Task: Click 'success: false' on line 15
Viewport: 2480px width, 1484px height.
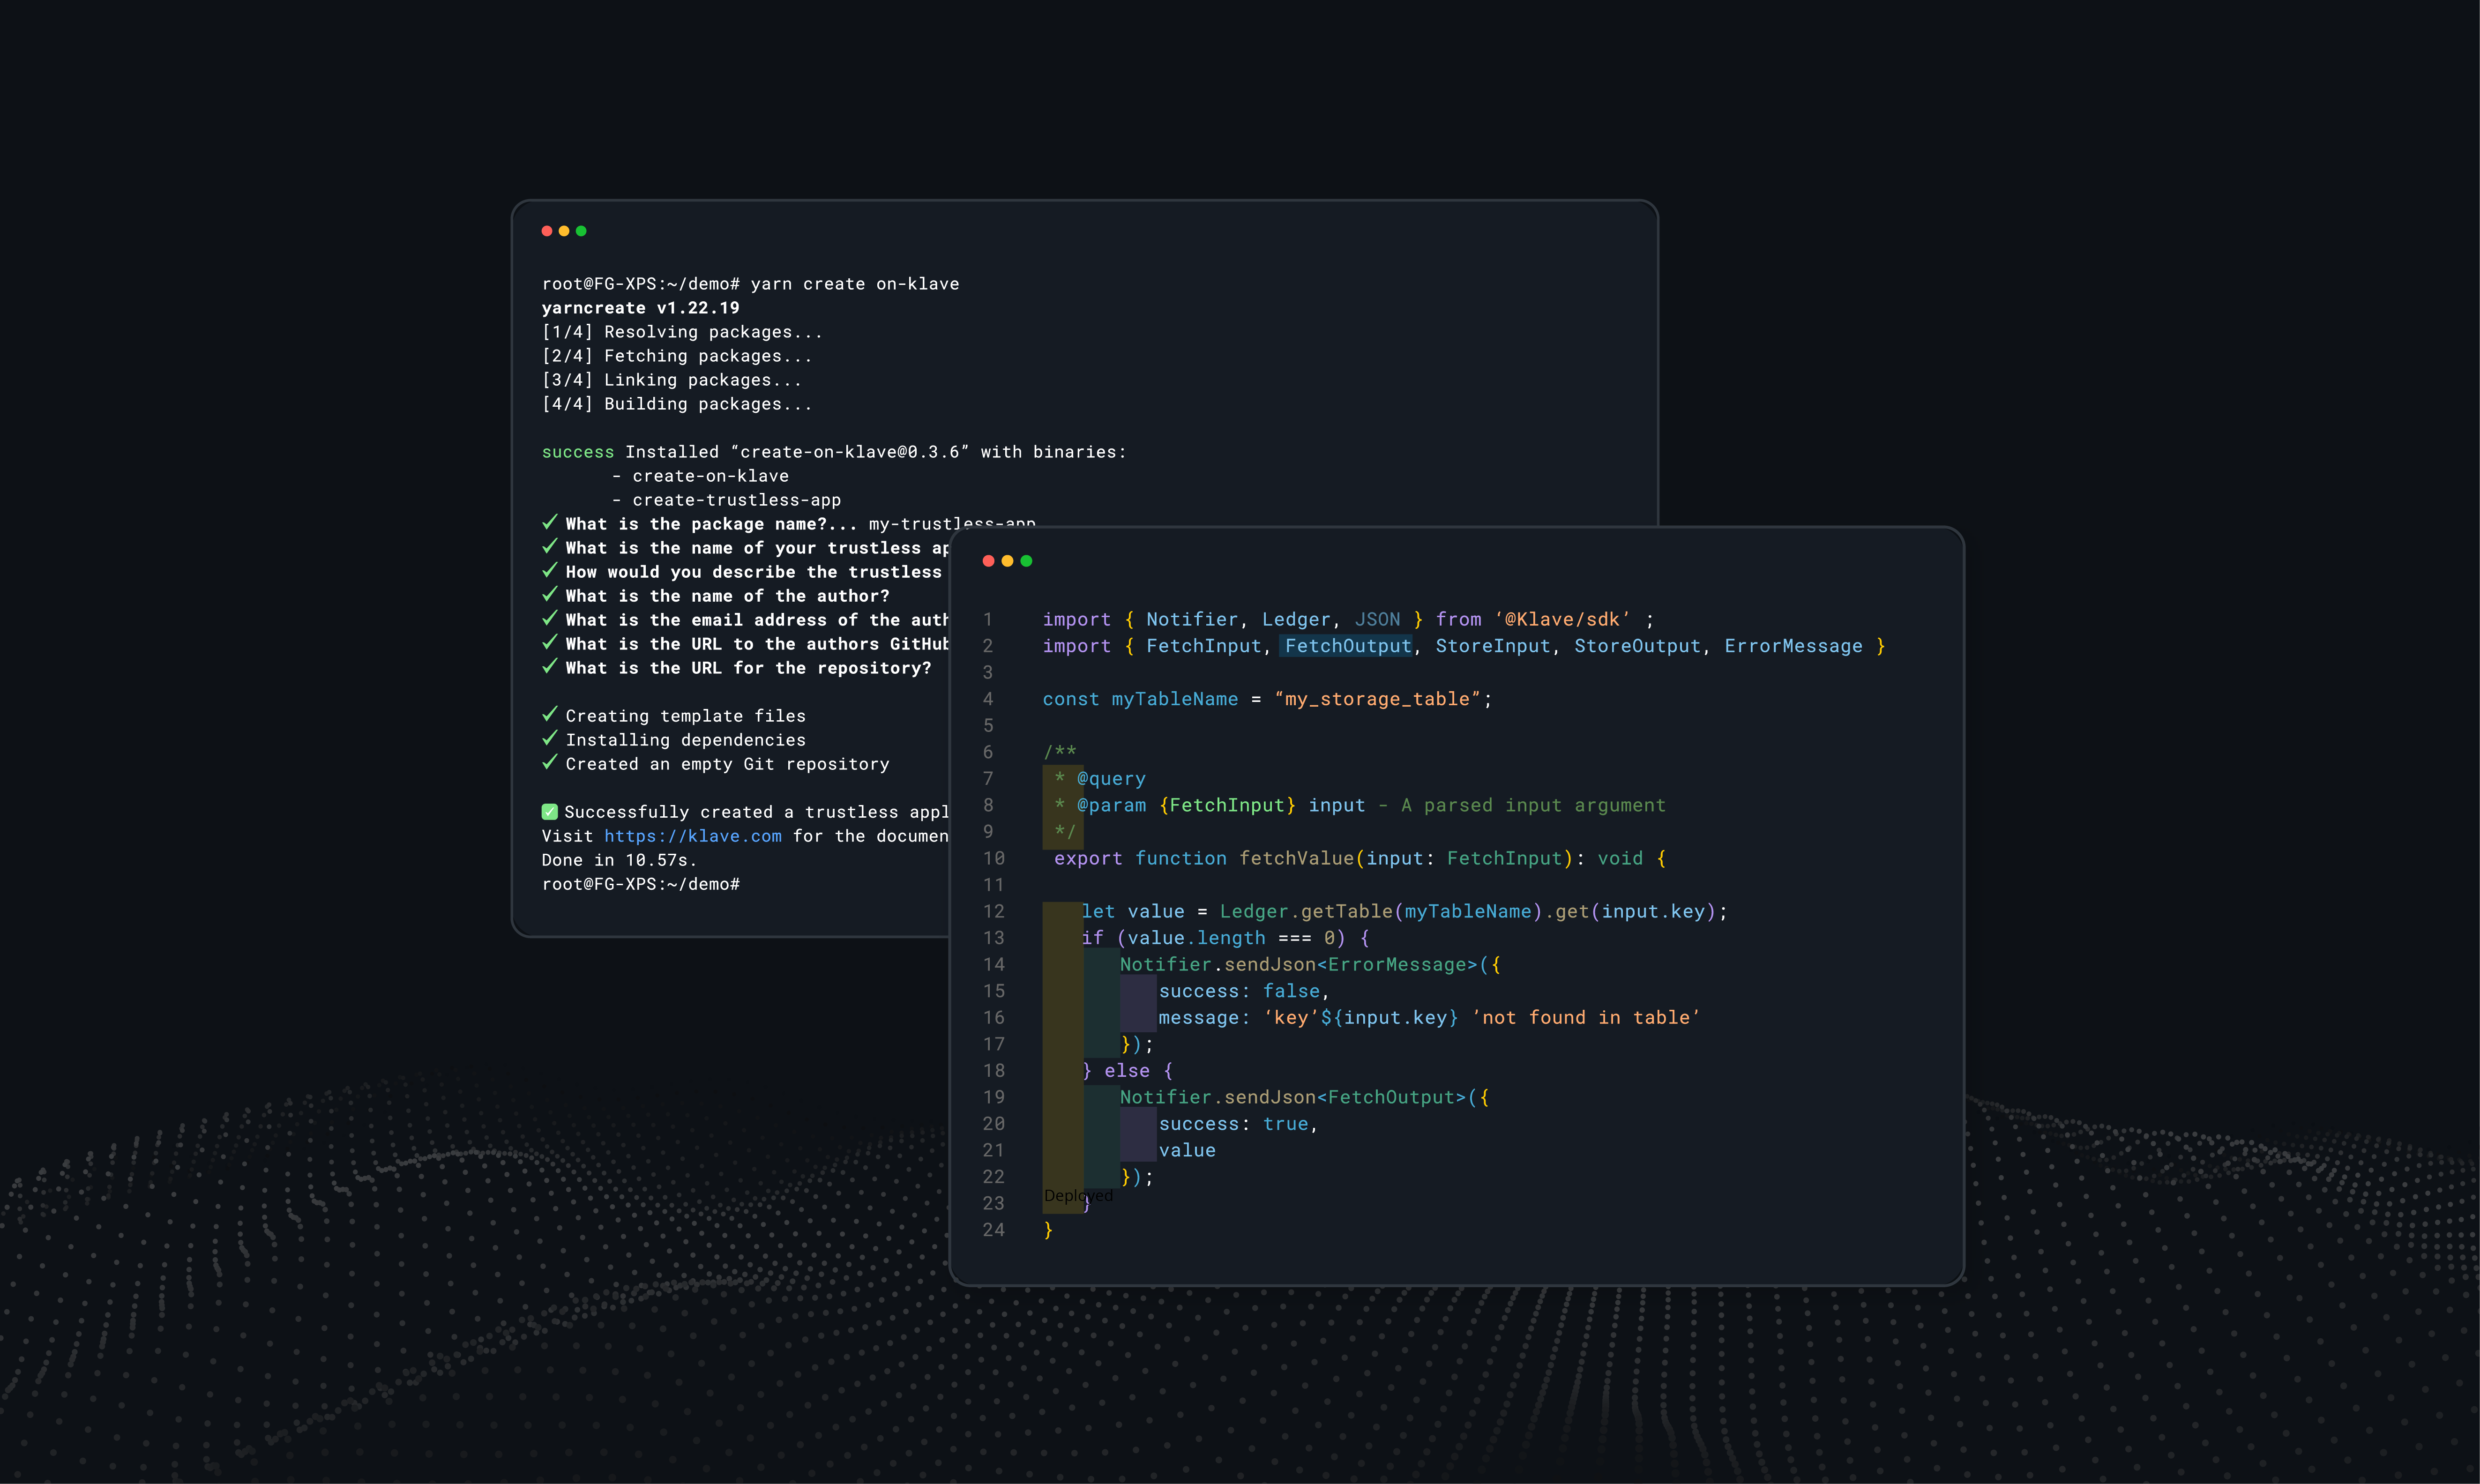Action: coord(1243,991)
